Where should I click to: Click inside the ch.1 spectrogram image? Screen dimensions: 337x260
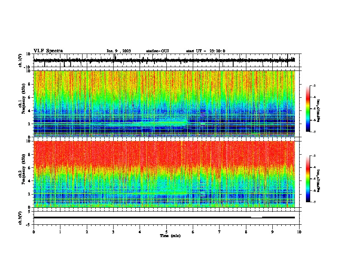(x=164, y=104)
